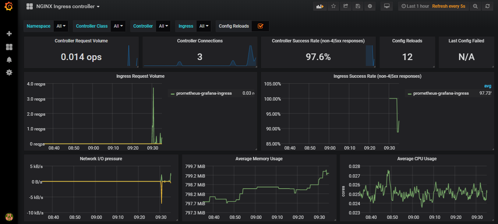Refresh the dashboard manually
This screenshot has height=224, width=498.
tap(487, 6)
